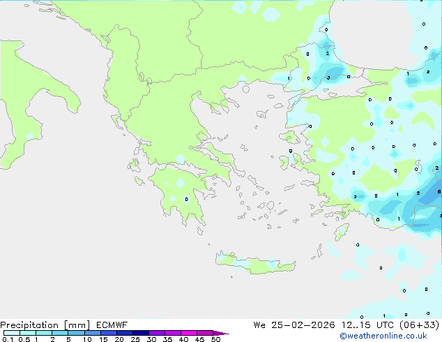Click the 'Precipitation' title word
442x342 pixels.
tap(29, 325)
